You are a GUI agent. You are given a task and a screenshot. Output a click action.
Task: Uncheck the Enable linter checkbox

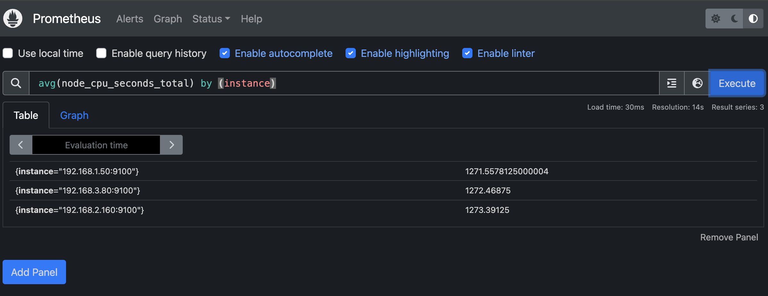click(467, 53)
